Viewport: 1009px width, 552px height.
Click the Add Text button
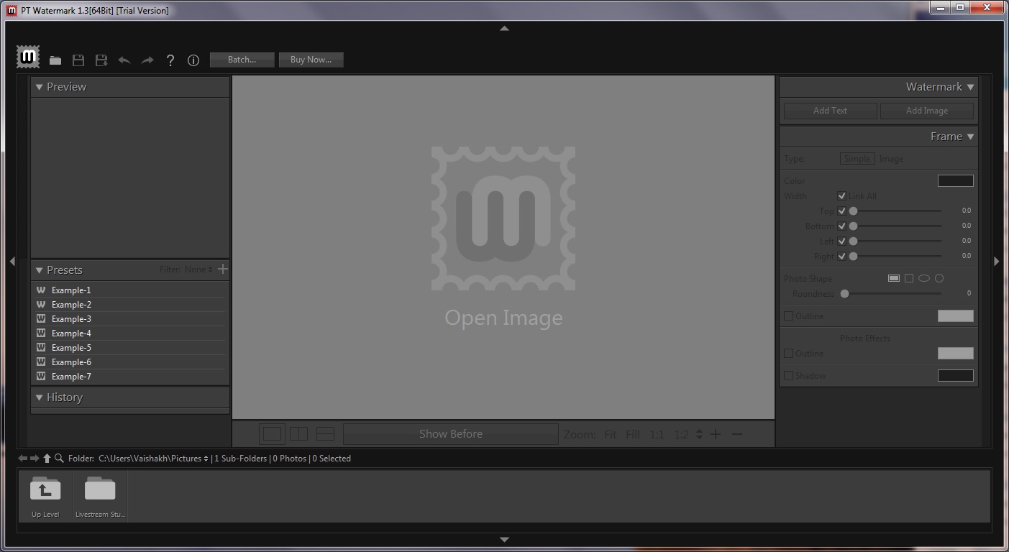tap(830, 111)
